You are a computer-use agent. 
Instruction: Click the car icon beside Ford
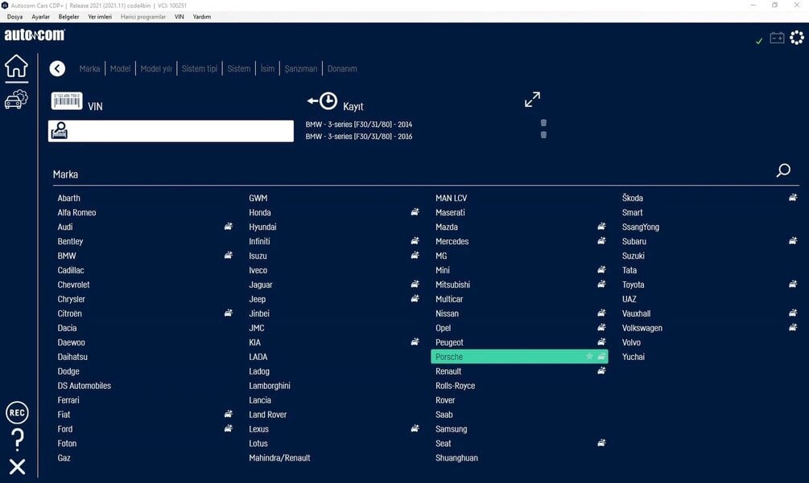coord(228,428)
